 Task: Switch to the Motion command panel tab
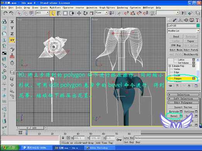coord(186,20)
